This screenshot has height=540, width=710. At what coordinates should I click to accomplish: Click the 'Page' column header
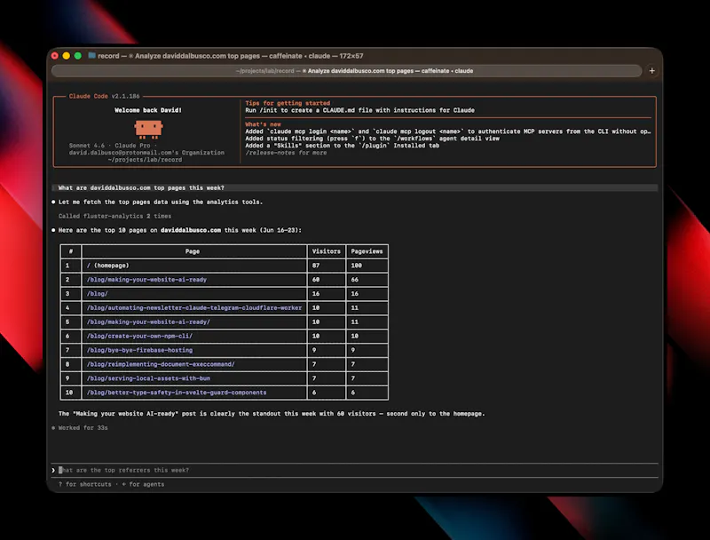(193, 251)
